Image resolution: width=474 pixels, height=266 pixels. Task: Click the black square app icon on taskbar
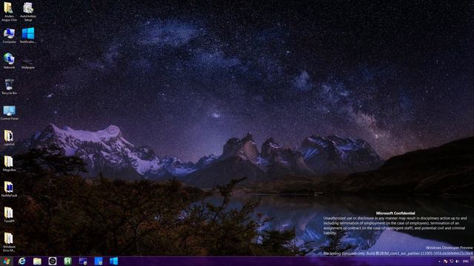coord(53,261)
